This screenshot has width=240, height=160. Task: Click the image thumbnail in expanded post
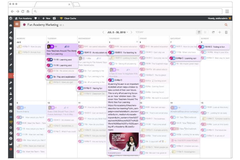(x=124, y=142)
